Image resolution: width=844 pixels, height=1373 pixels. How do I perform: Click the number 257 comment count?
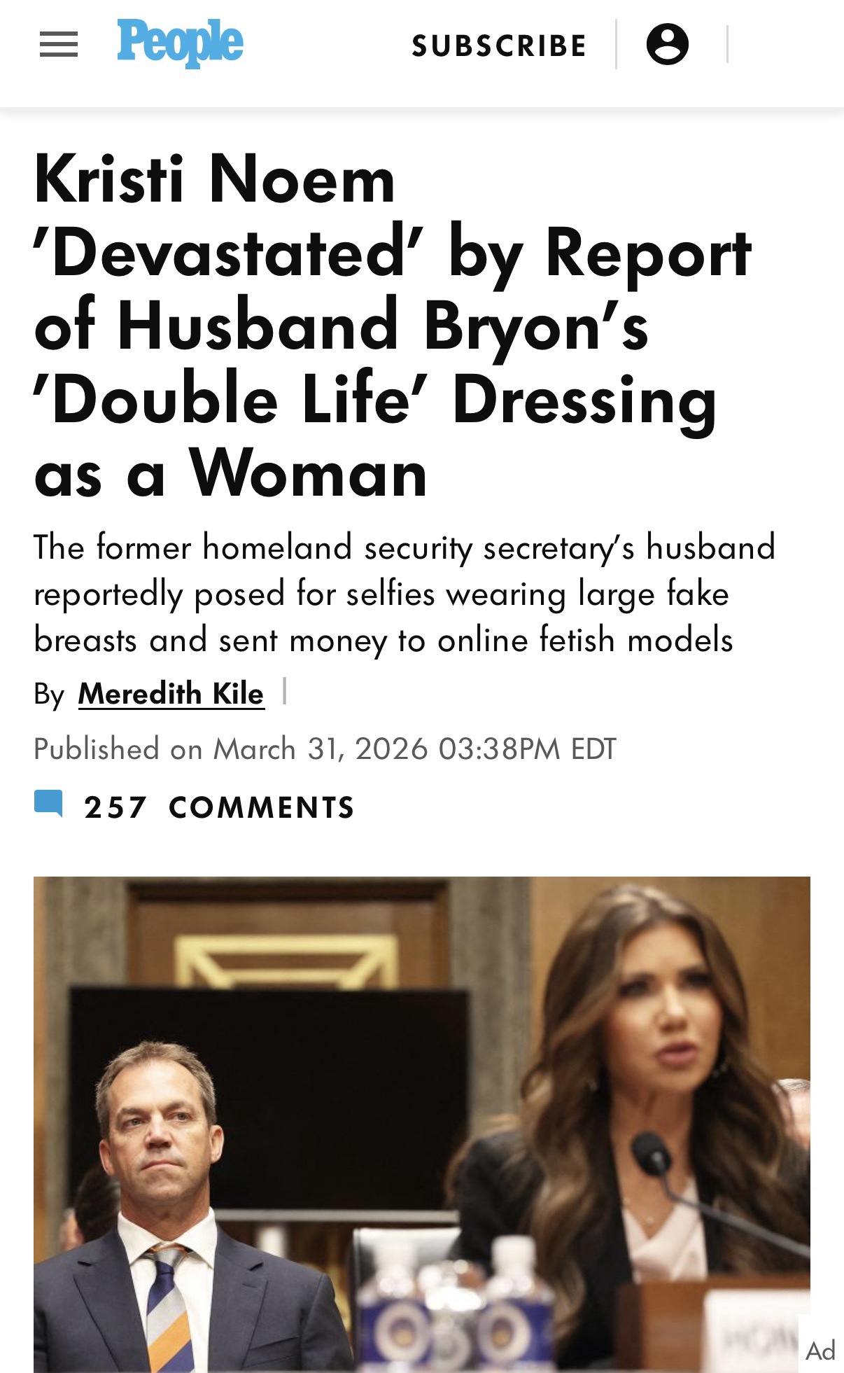(x=115, y=807)
